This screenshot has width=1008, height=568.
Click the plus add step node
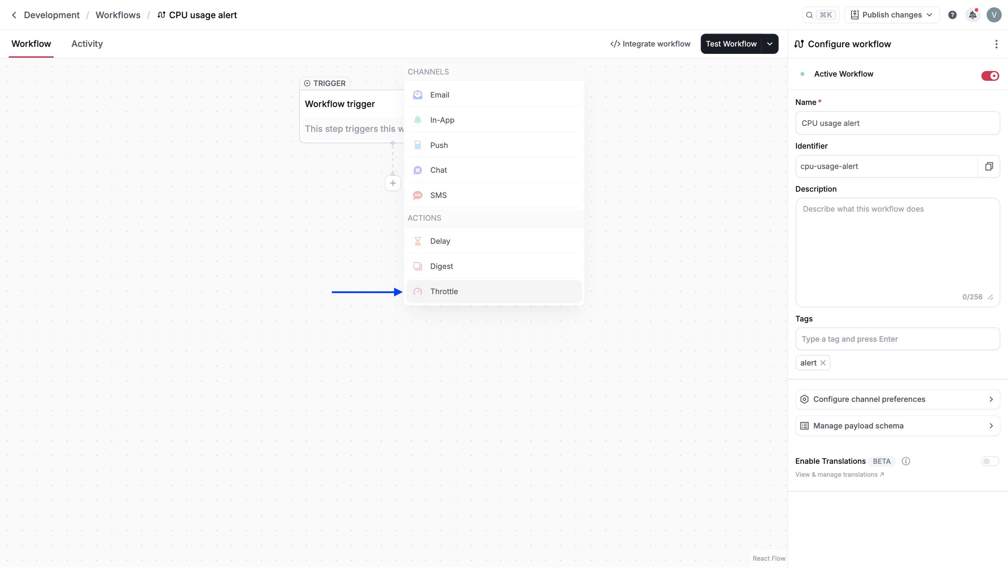[392, 183]
